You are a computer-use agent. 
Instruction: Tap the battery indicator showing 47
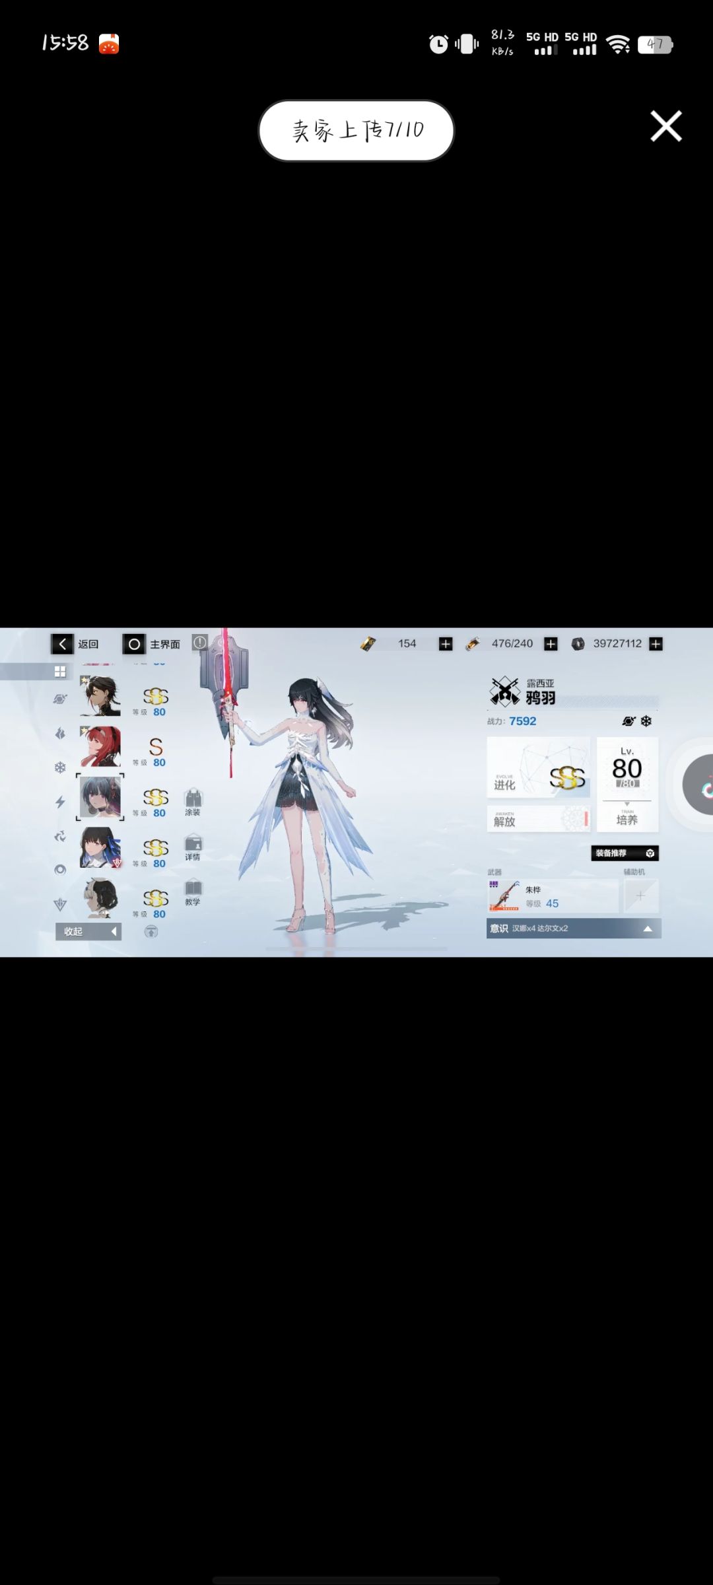point(655,44)
